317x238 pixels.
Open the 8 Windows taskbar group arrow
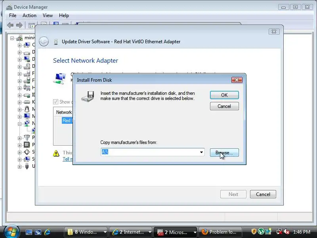pos(105,232)
